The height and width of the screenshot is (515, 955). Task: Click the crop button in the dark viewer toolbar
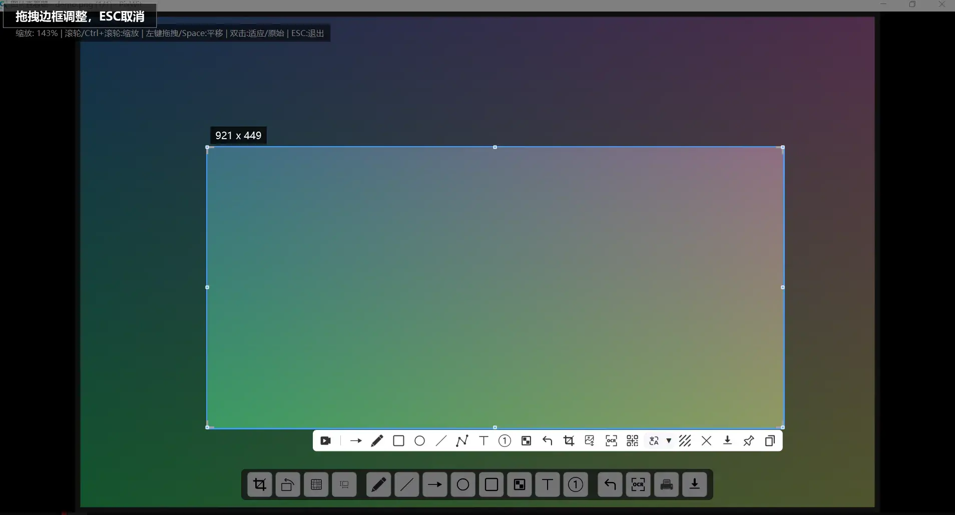260,484
